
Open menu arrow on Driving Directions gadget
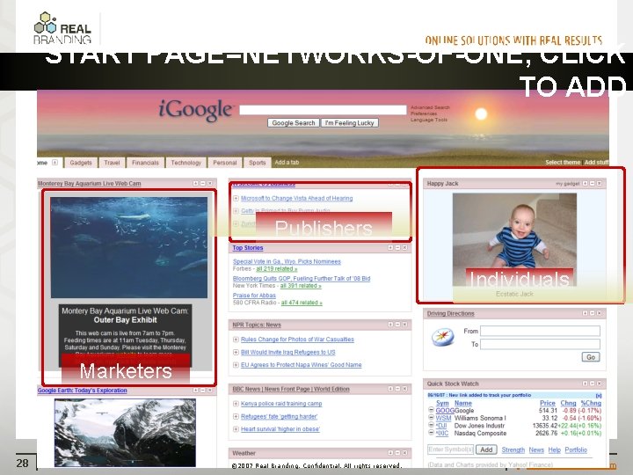pyautogui.click(x=585, y=313)
